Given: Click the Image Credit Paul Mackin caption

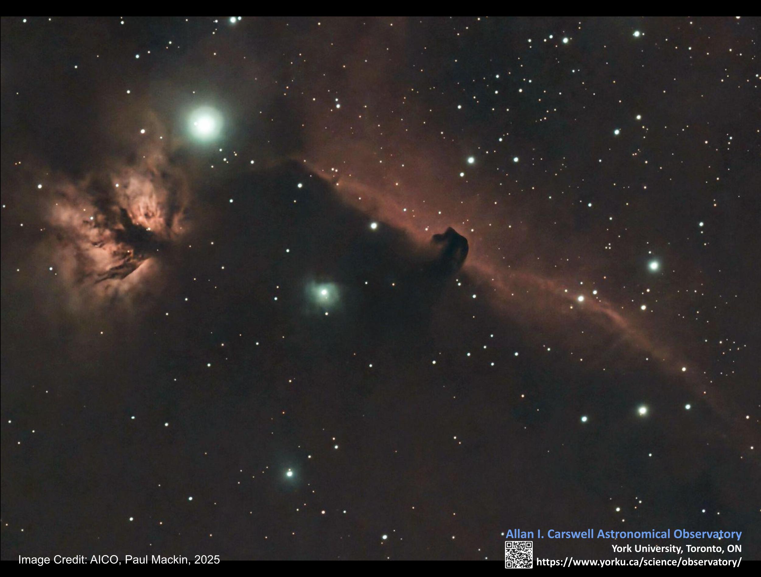Looking at the screenshot, I should (119, 560).
